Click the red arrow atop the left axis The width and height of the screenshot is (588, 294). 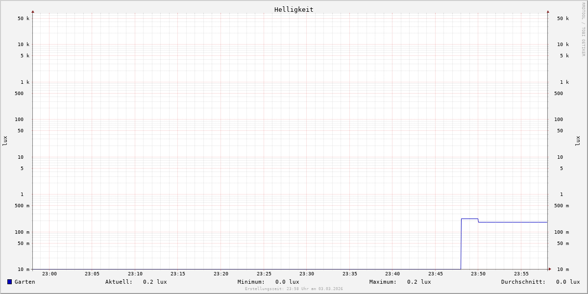tap(33, 11)
